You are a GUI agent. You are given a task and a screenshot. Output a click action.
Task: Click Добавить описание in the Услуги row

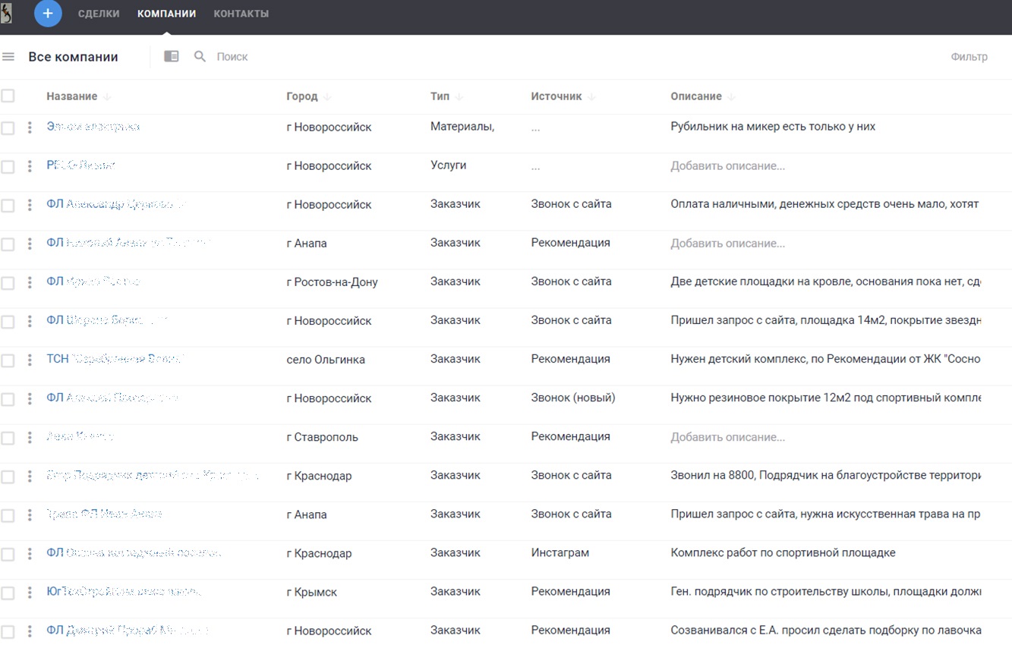click(727, 166)
